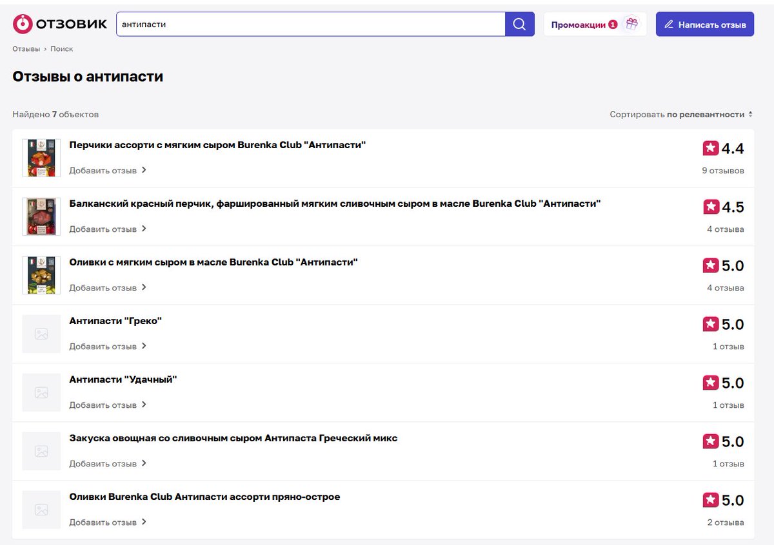
Task: Focus the search field with антипасти
Action: point(311,24)
